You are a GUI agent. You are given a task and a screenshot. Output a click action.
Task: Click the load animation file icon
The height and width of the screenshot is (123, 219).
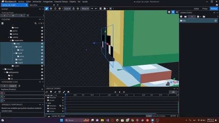(185, 17)
